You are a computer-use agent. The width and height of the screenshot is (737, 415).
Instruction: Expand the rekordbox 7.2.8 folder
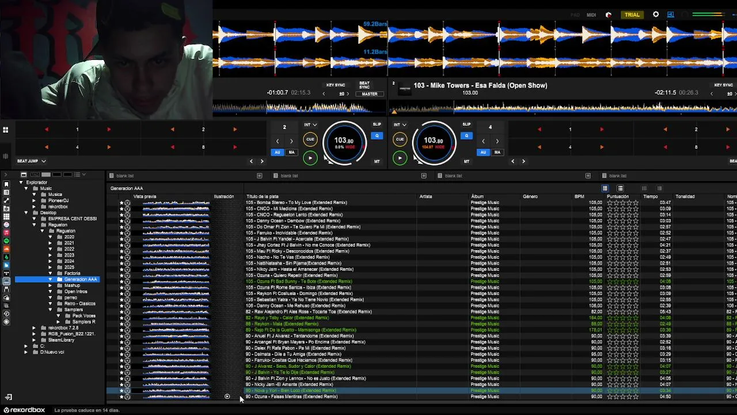tap(34, 328)
